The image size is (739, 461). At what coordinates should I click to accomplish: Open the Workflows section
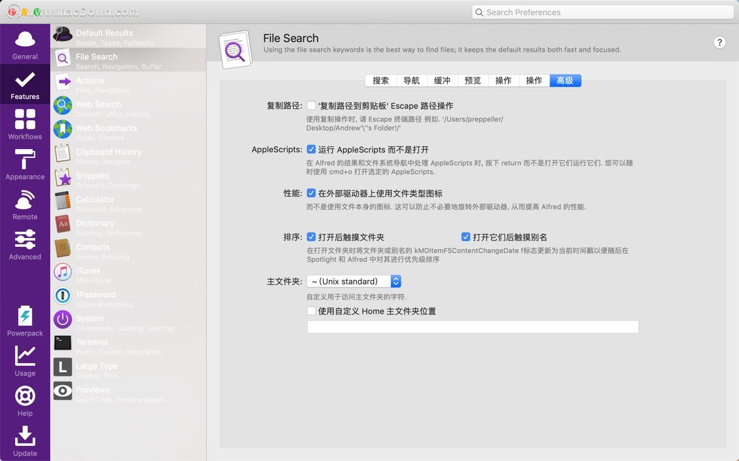coord(25,125)
